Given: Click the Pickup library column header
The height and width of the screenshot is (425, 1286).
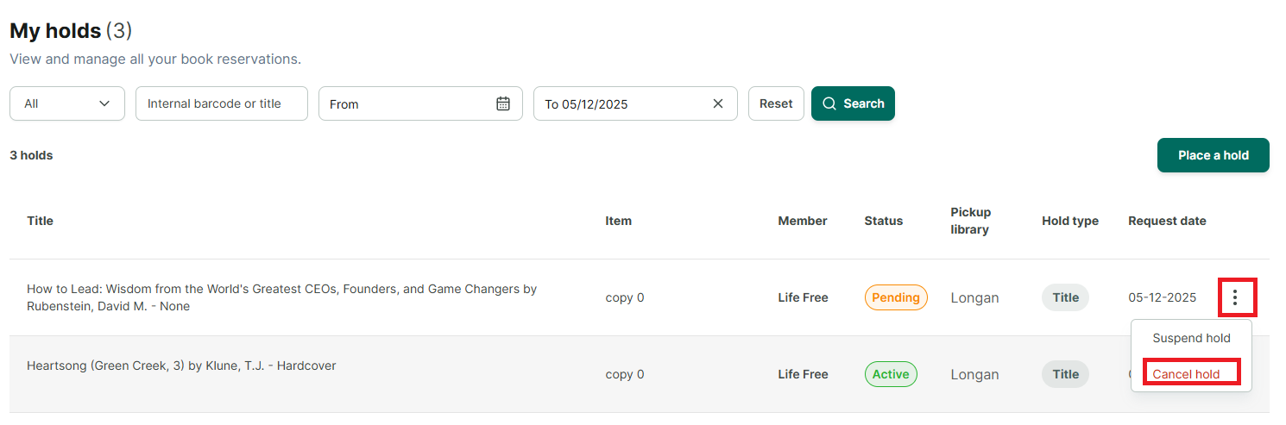Looking at the screenshot, I should pyautogui.click(x=971, y=221).
